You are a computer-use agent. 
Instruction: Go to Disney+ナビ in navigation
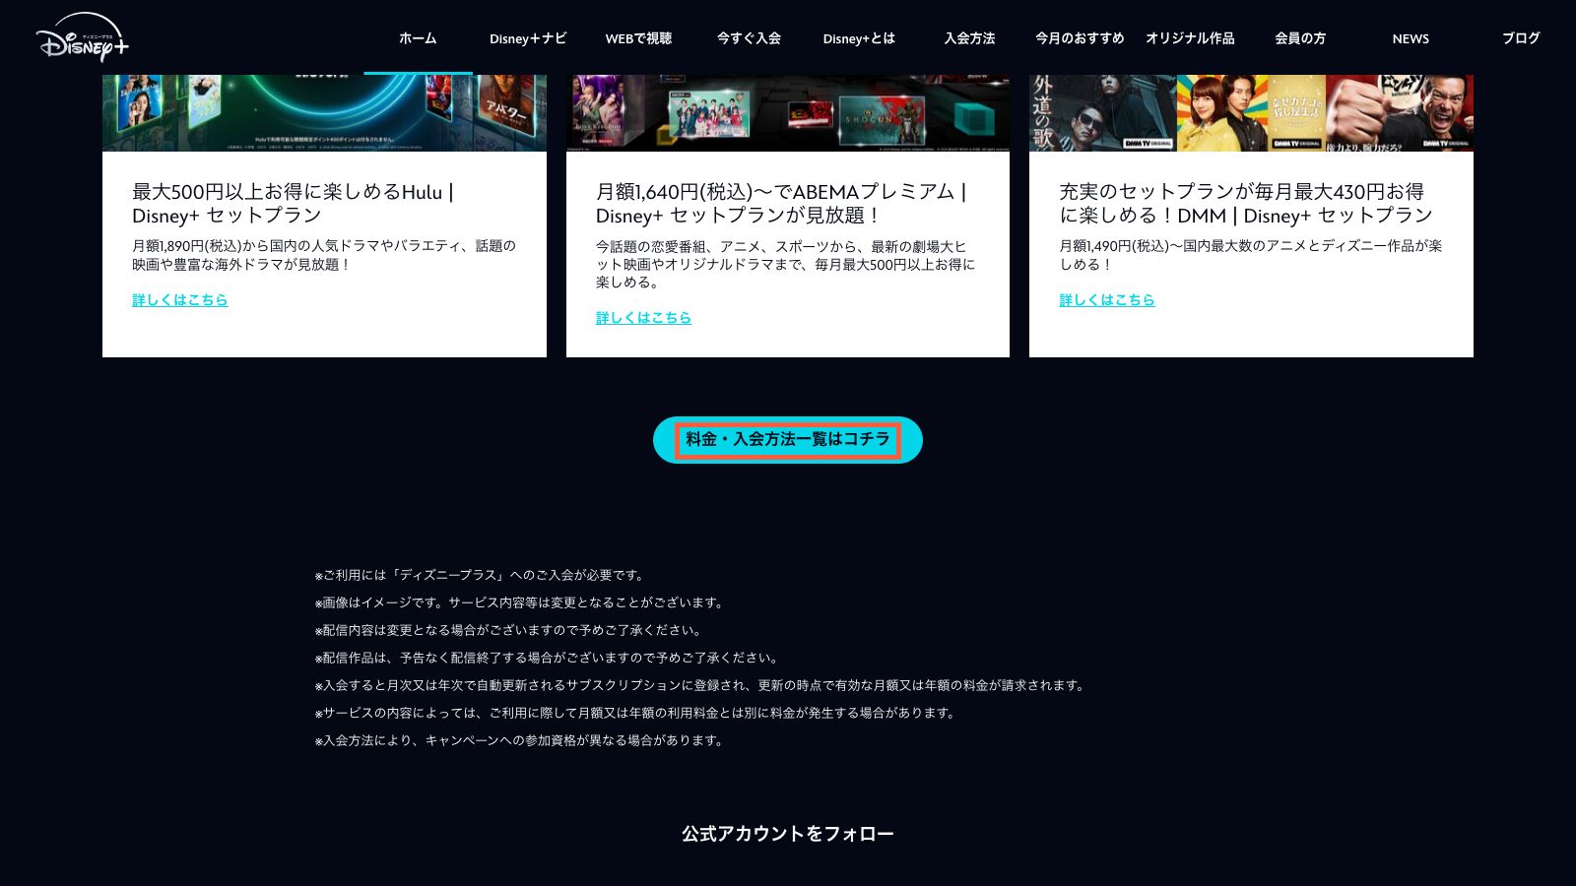pyautogui.click(x=528, y=38)
